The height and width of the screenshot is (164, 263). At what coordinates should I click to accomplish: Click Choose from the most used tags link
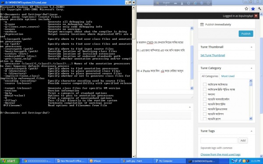220,154
